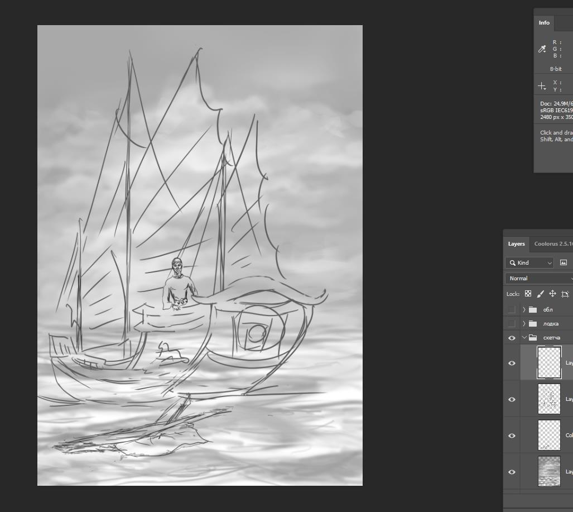
Task: Click the magnifier icon in Kind filter
Action: pyautogui.click(x=513, y=262)
